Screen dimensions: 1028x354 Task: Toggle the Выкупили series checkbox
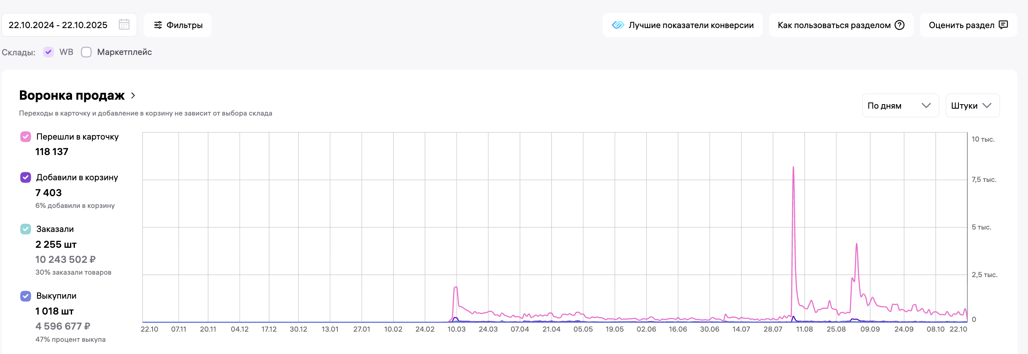pos(26,296)
